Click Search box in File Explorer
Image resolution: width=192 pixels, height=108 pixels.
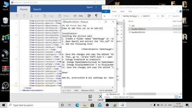tap(174, 16)
